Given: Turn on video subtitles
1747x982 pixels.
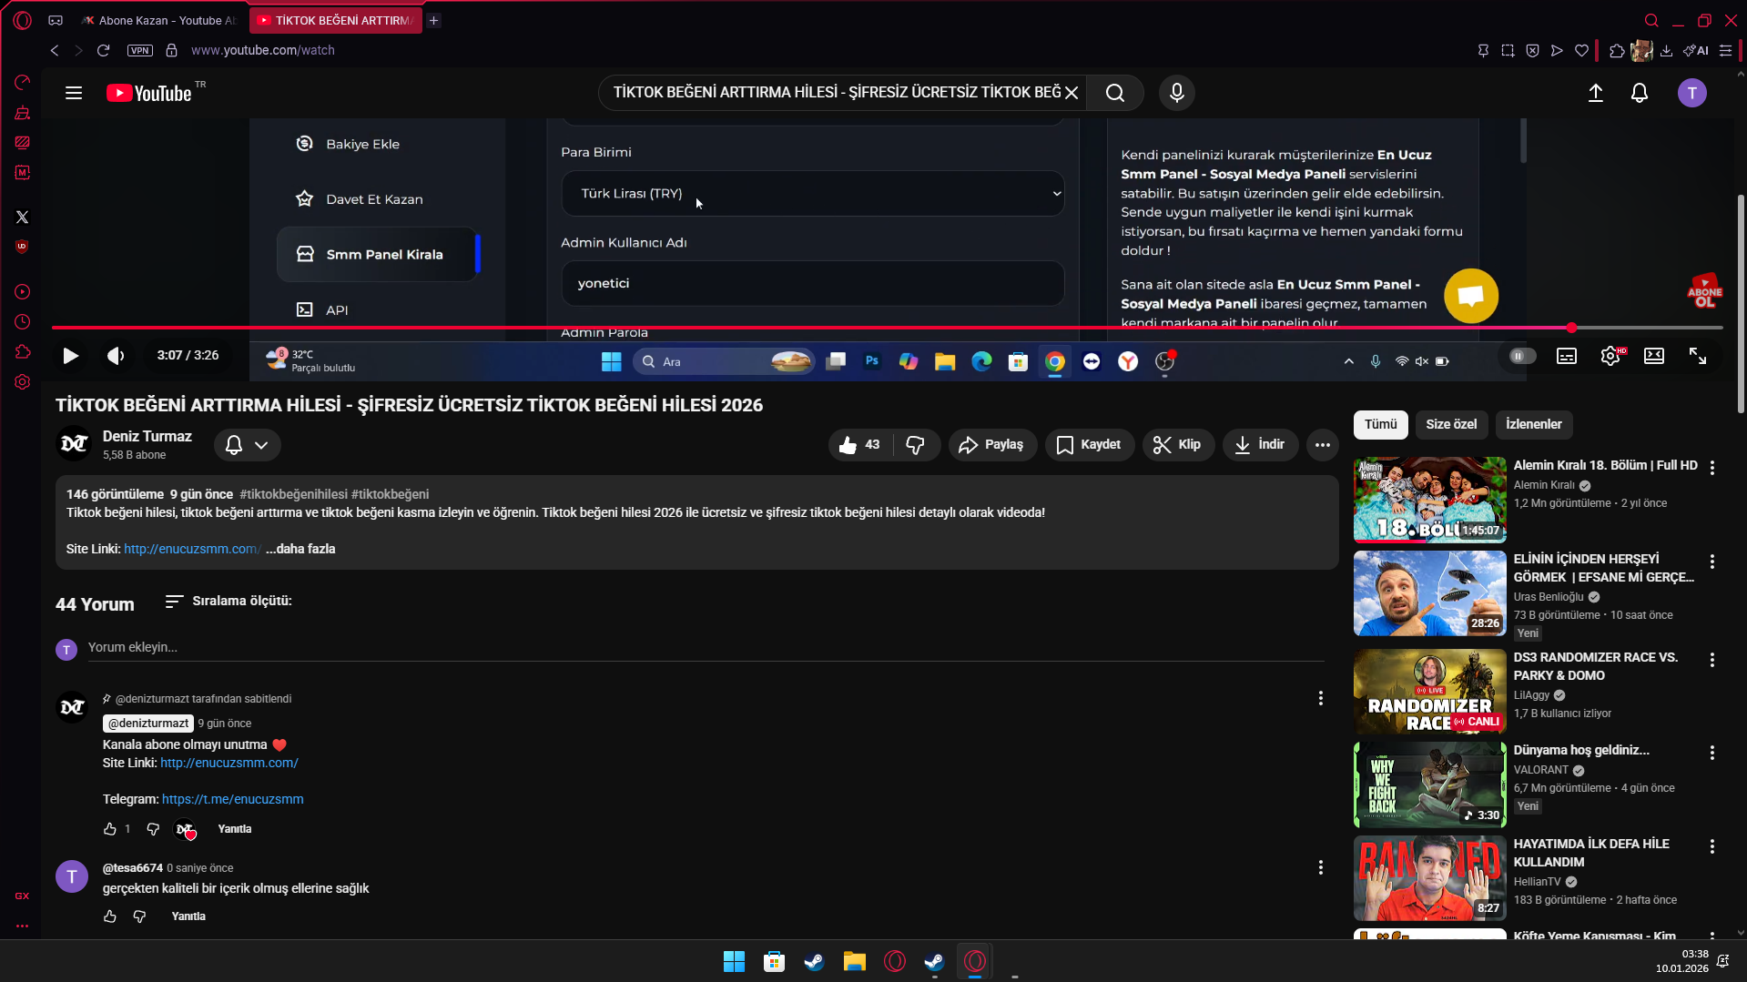Looking at the screenshot, I should (1567, 356).
